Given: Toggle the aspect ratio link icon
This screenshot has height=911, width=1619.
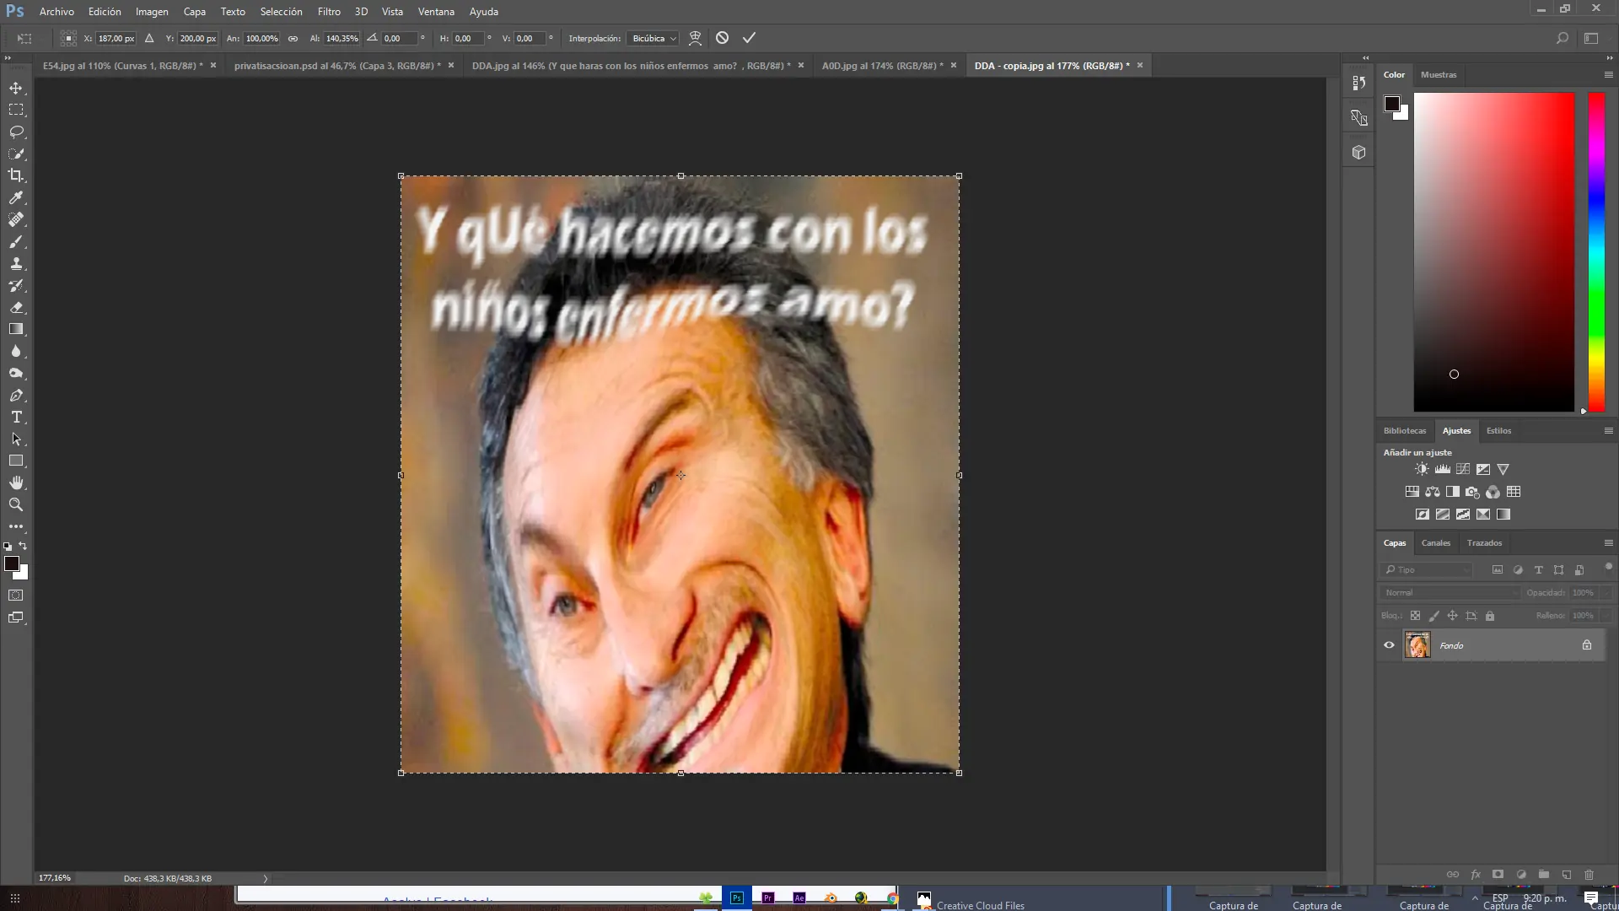Looking at the screenshot, I should pos(293,38).
